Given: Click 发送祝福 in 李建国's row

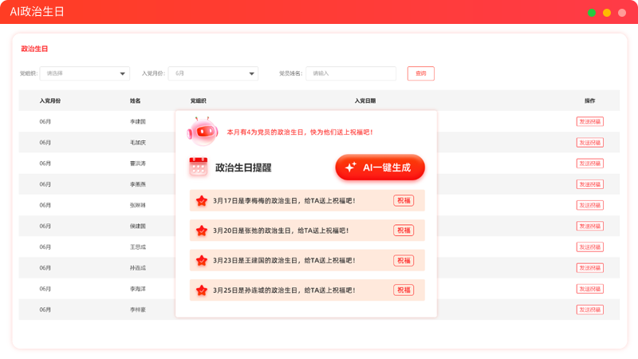Looking at the screenshot, I should (x=589, y=121).
